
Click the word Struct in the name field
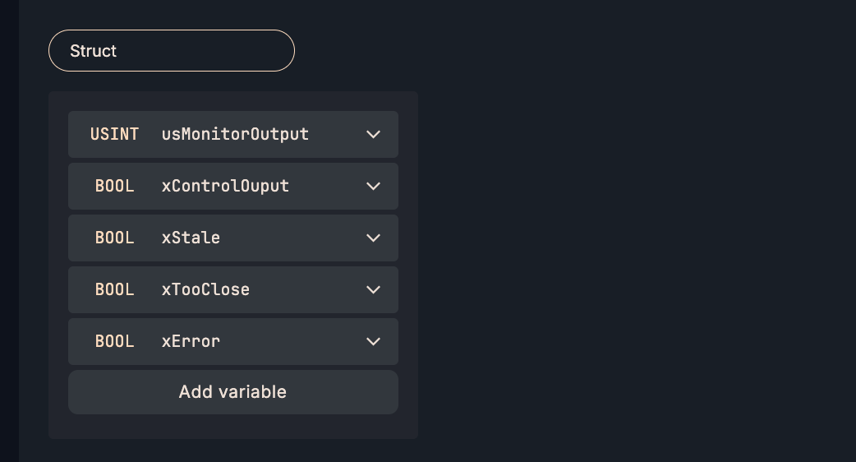(93, 51)
